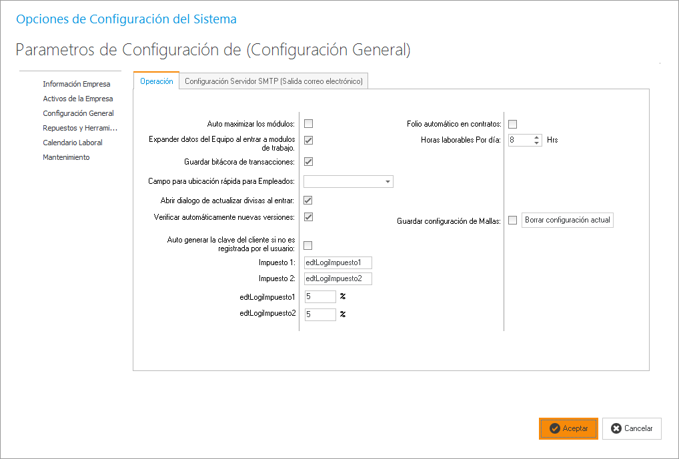Uncheck Abrir dialogo de actualizar divisas

tap(308, 200)
